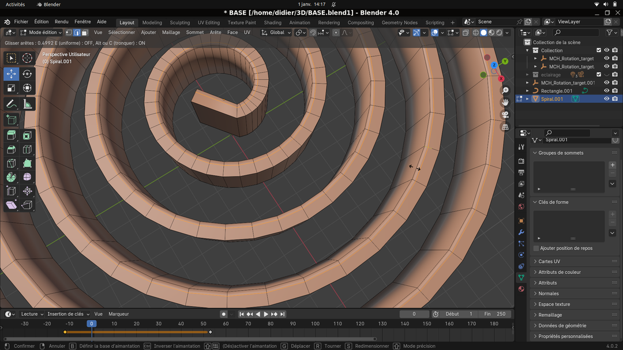Select the Measure tool
This screenshot has width=623, height=350.
[x=27, y=104]
